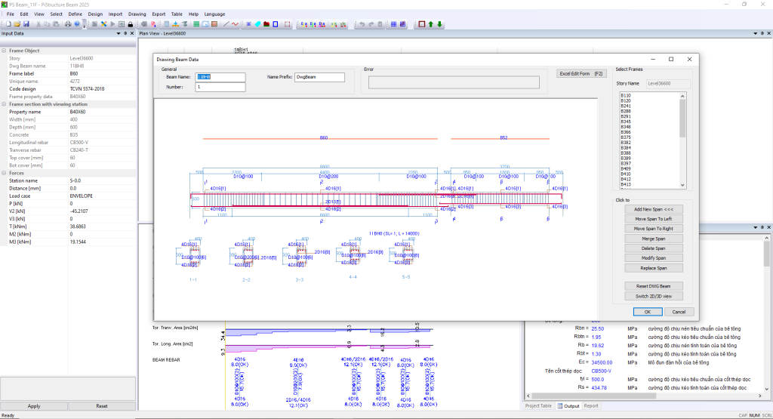Click the Name Prefix input field
The width and height of the screenshot is (773, 419).
(x=319, y=77)
